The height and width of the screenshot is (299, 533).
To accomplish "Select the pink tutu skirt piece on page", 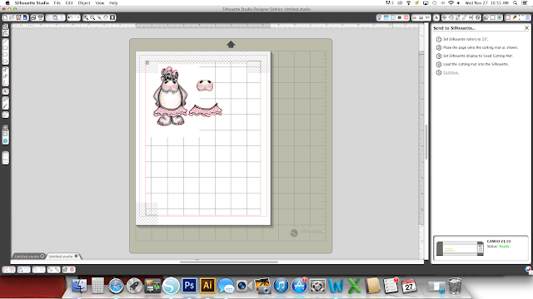I will tap(206, 110).
